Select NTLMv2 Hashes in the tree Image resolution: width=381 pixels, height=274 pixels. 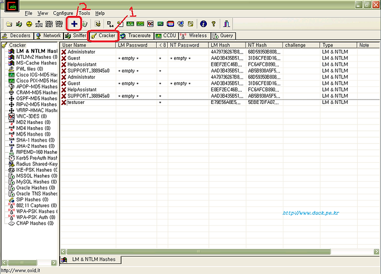coord(37,57)
